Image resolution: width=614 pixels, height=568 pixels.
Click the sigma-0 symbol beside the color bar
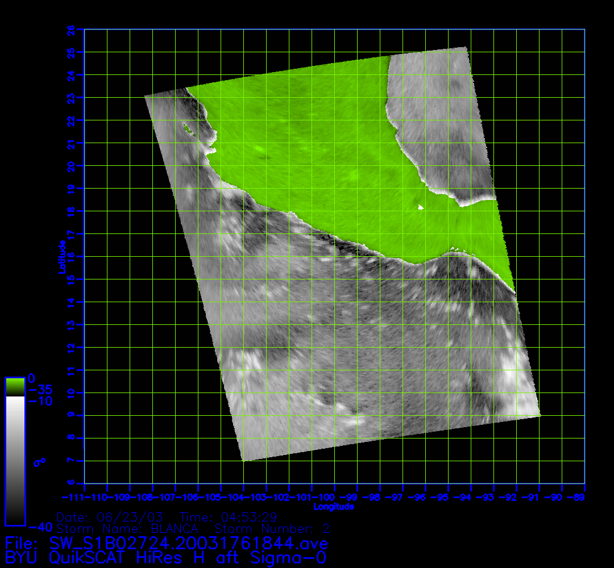[x=39, y=462]
